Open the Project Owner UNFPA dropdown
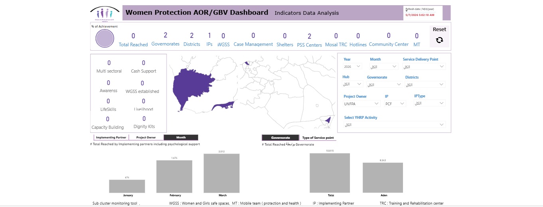The width and height of the screenshot is (543, 207). click(x=361, y=103)
